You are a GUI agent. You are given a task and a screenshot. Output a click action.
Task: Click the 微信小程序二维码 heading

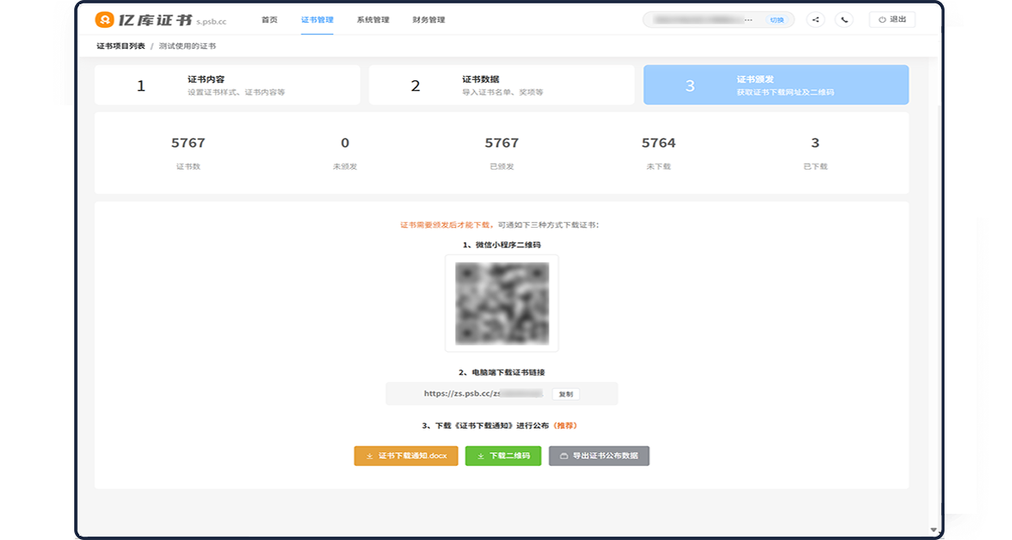click(x=502, y=245)
